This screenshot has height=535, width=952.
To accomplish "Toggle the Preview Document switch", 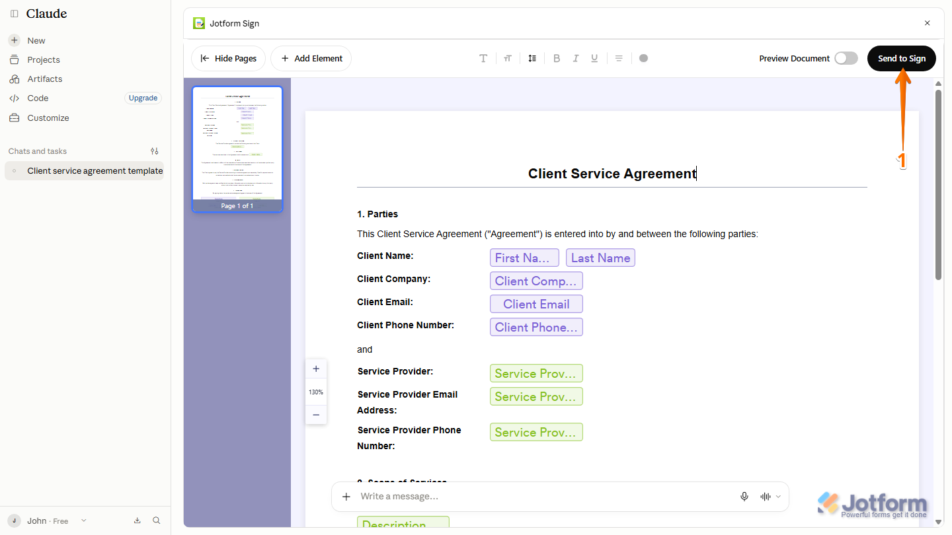I will 846,58.
